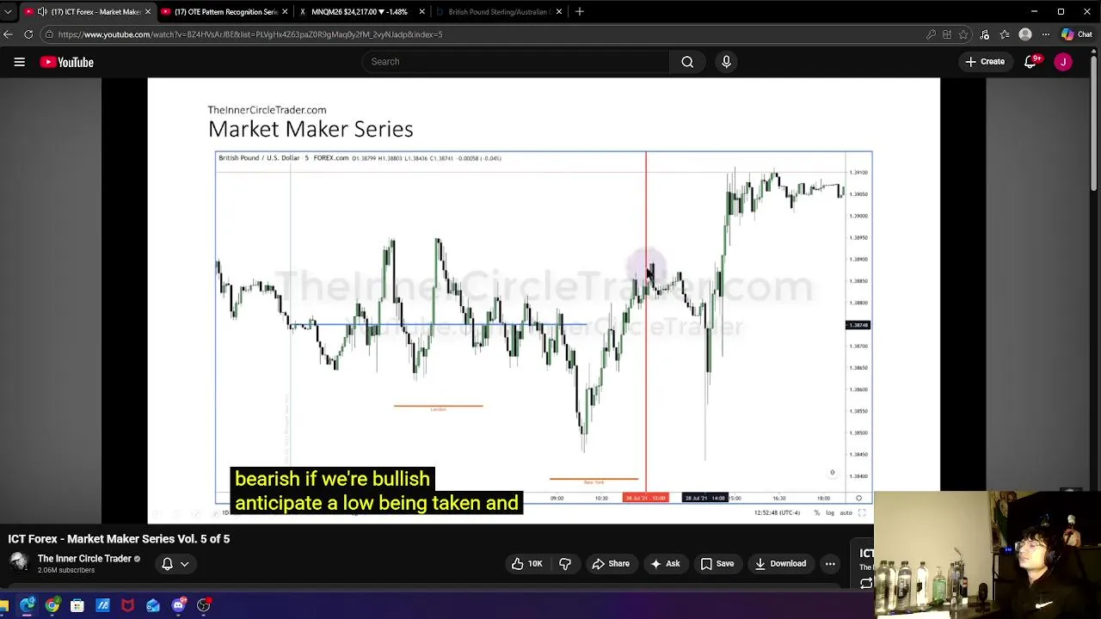Mute the audio icon on ICT Forex tab

(x=42, y=12)
